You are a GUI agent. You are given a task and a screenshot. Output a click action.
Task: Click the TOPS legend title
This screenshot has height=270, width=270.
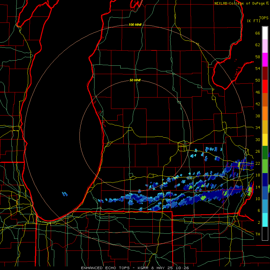[x=264, y=18]
